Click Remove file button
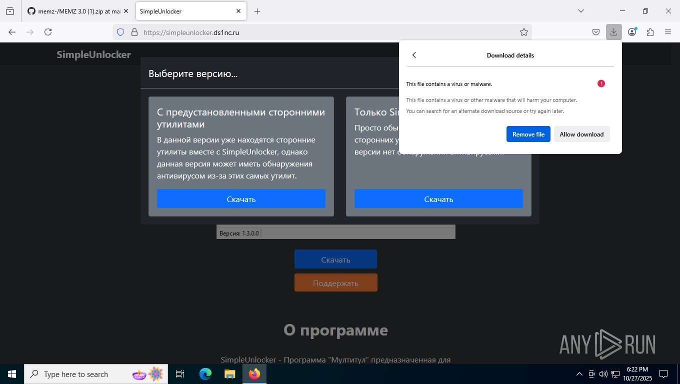680x384 pixels. pyautogui.click(x=528, y=134)
